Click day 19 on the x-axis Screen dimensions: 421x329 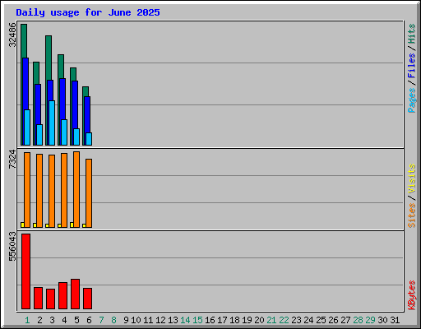(x=247, y=320)
